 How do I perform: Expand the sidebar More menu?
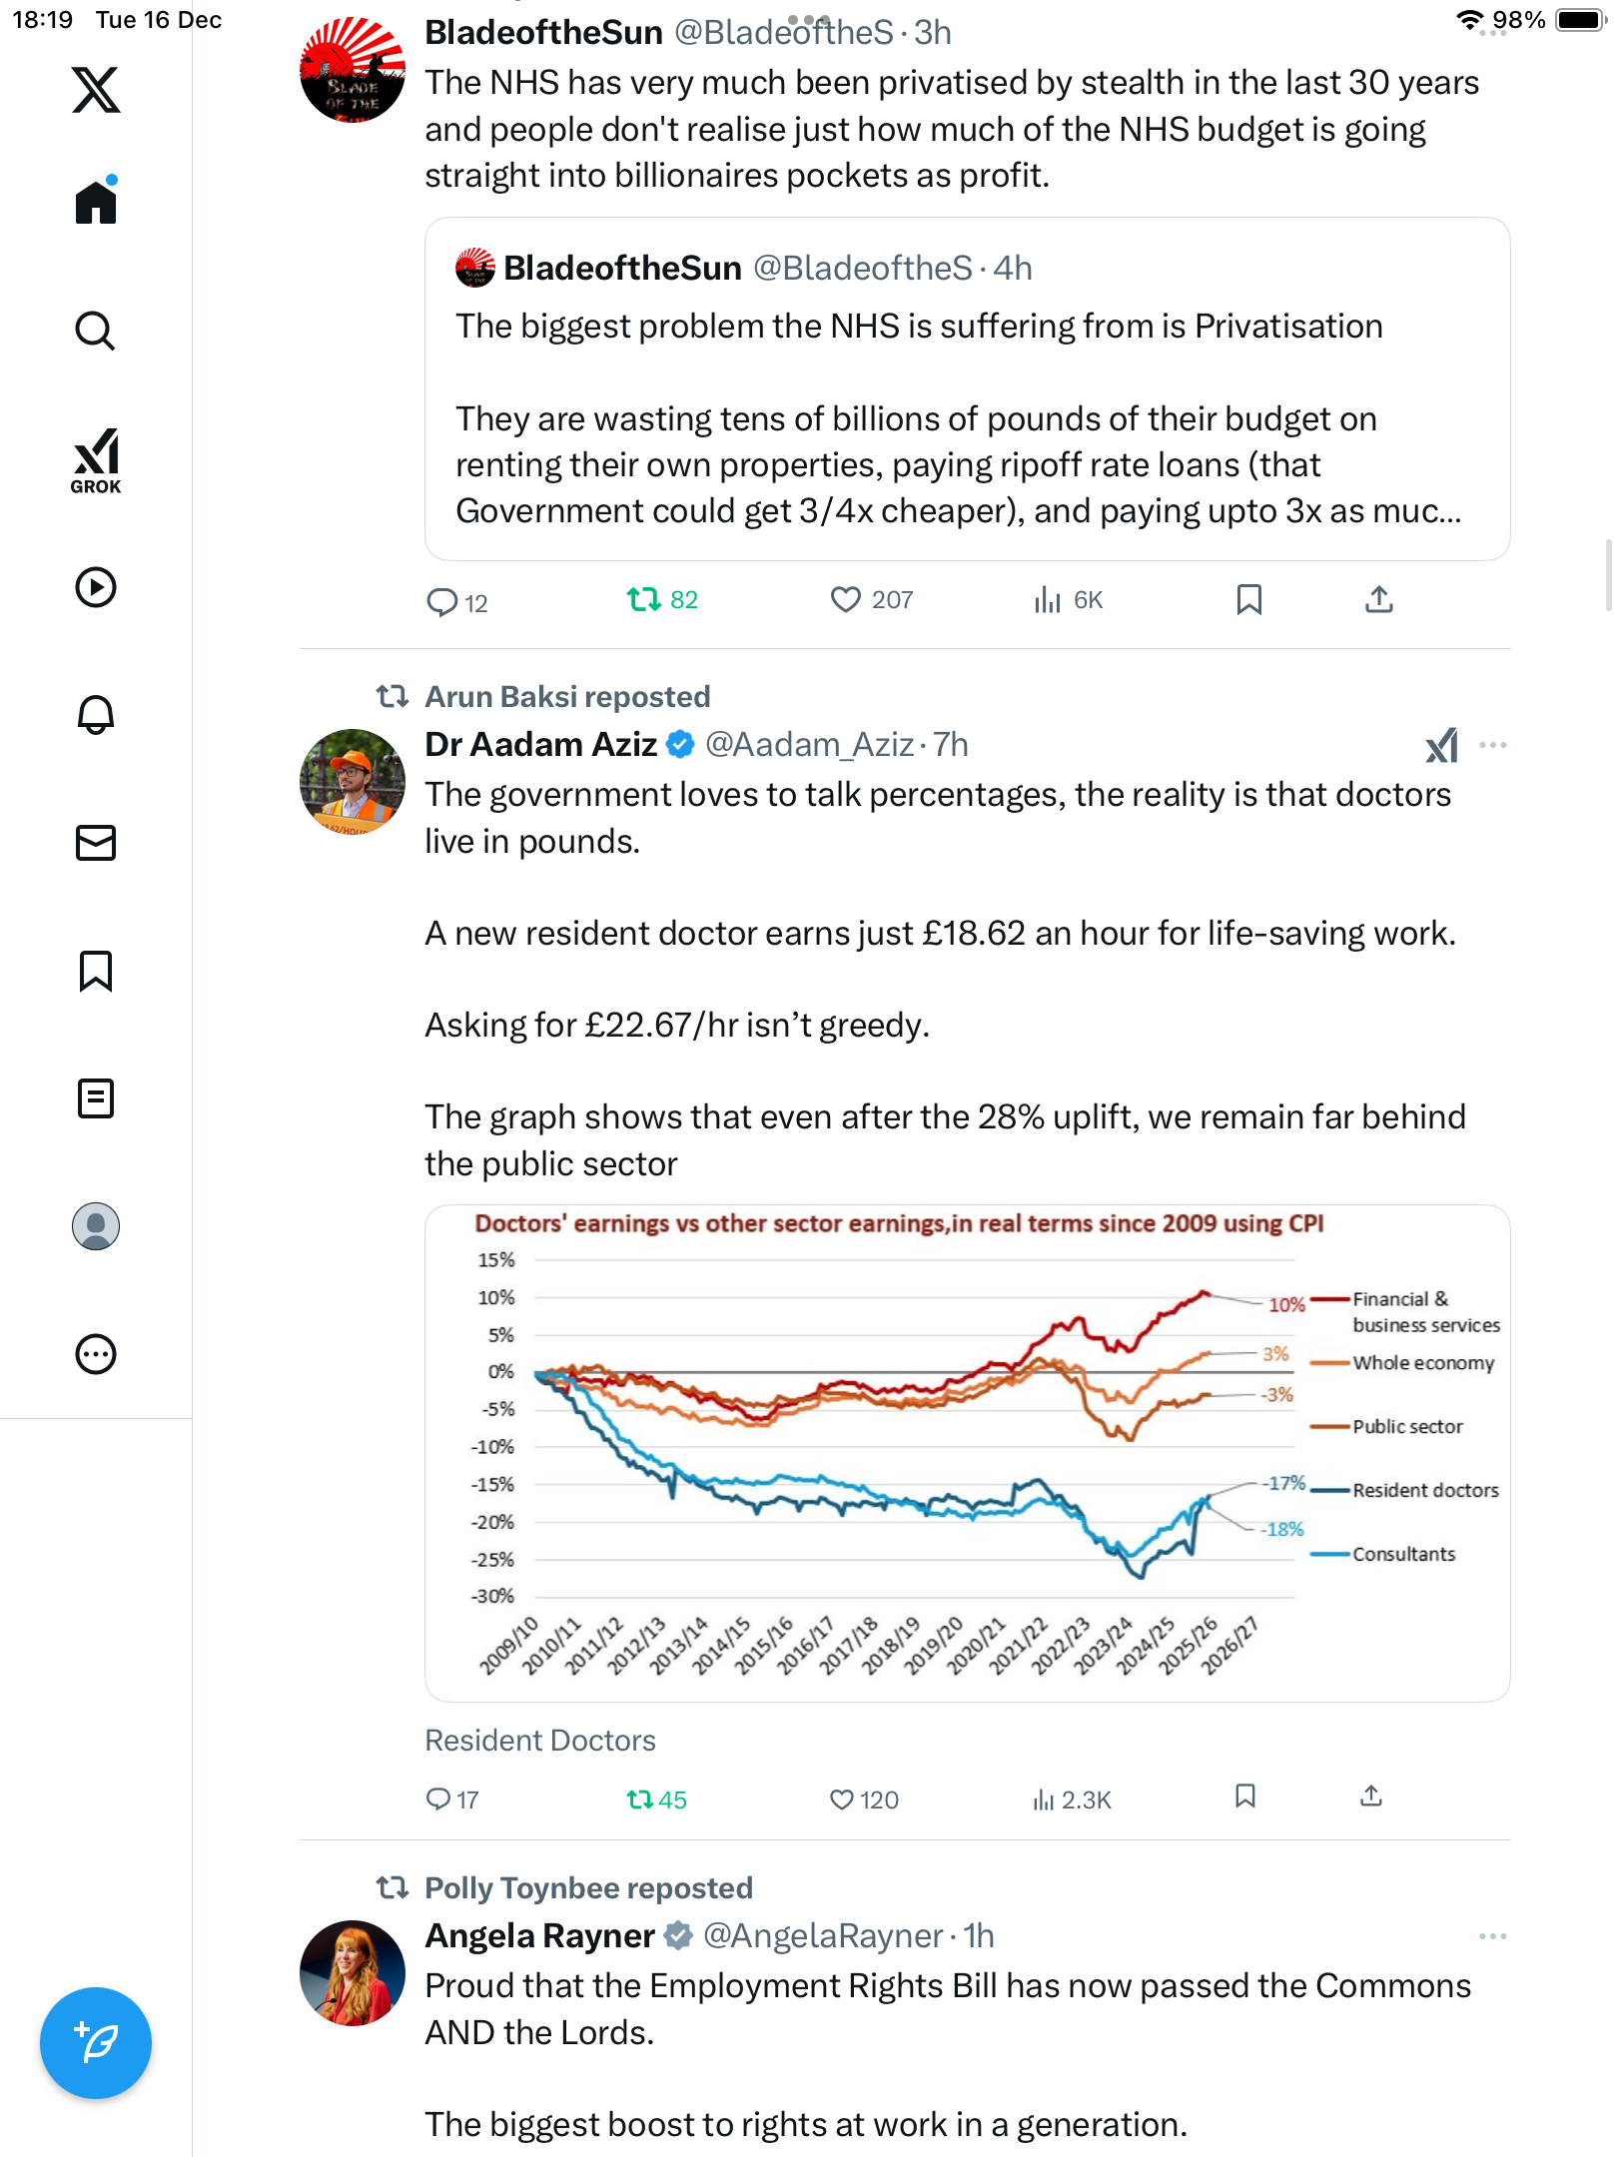click(96, 1354)
